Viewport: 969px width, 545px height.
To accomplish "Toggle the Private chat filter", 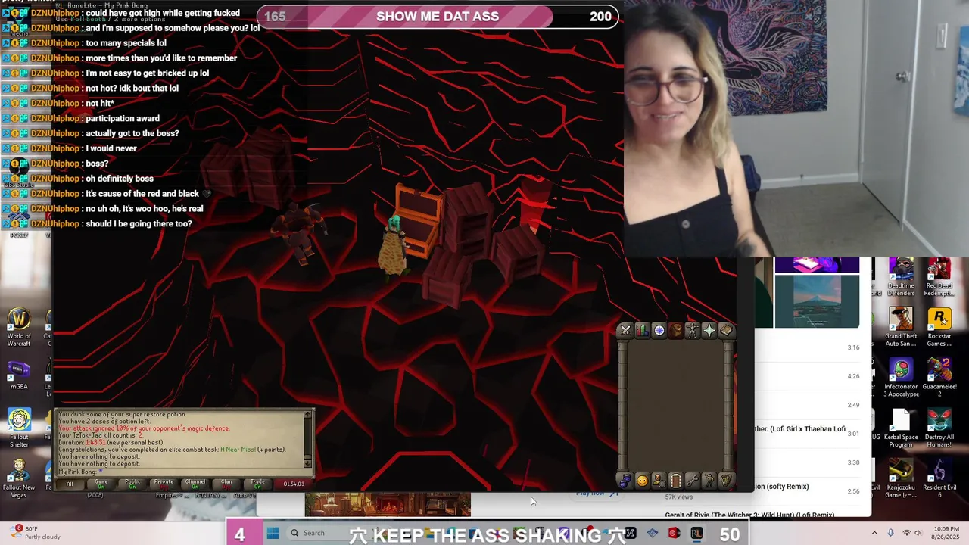I will (164, 484).
